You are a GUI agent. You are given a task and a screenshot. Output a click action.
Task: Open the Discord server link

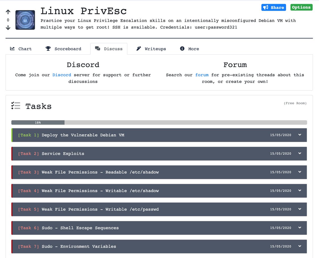click(62, 75)
